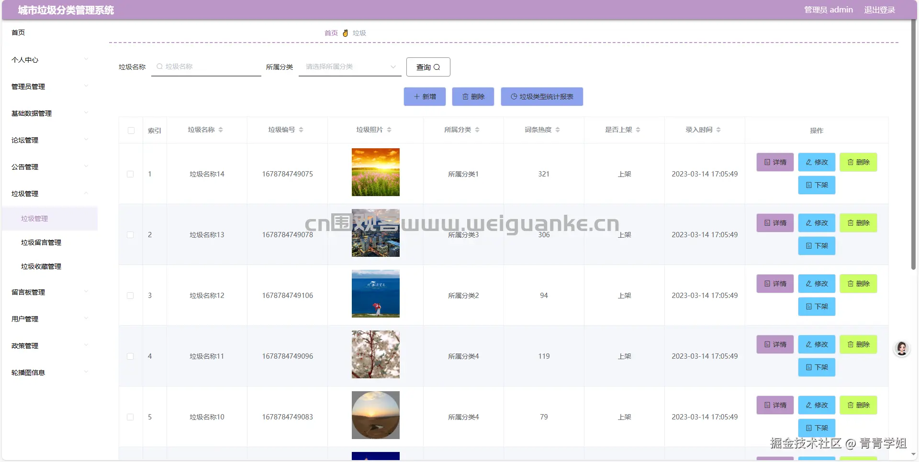The image size is (919, 462).
Task: View 详情 for 垃圾名称12
Action: tap(775, 284)
